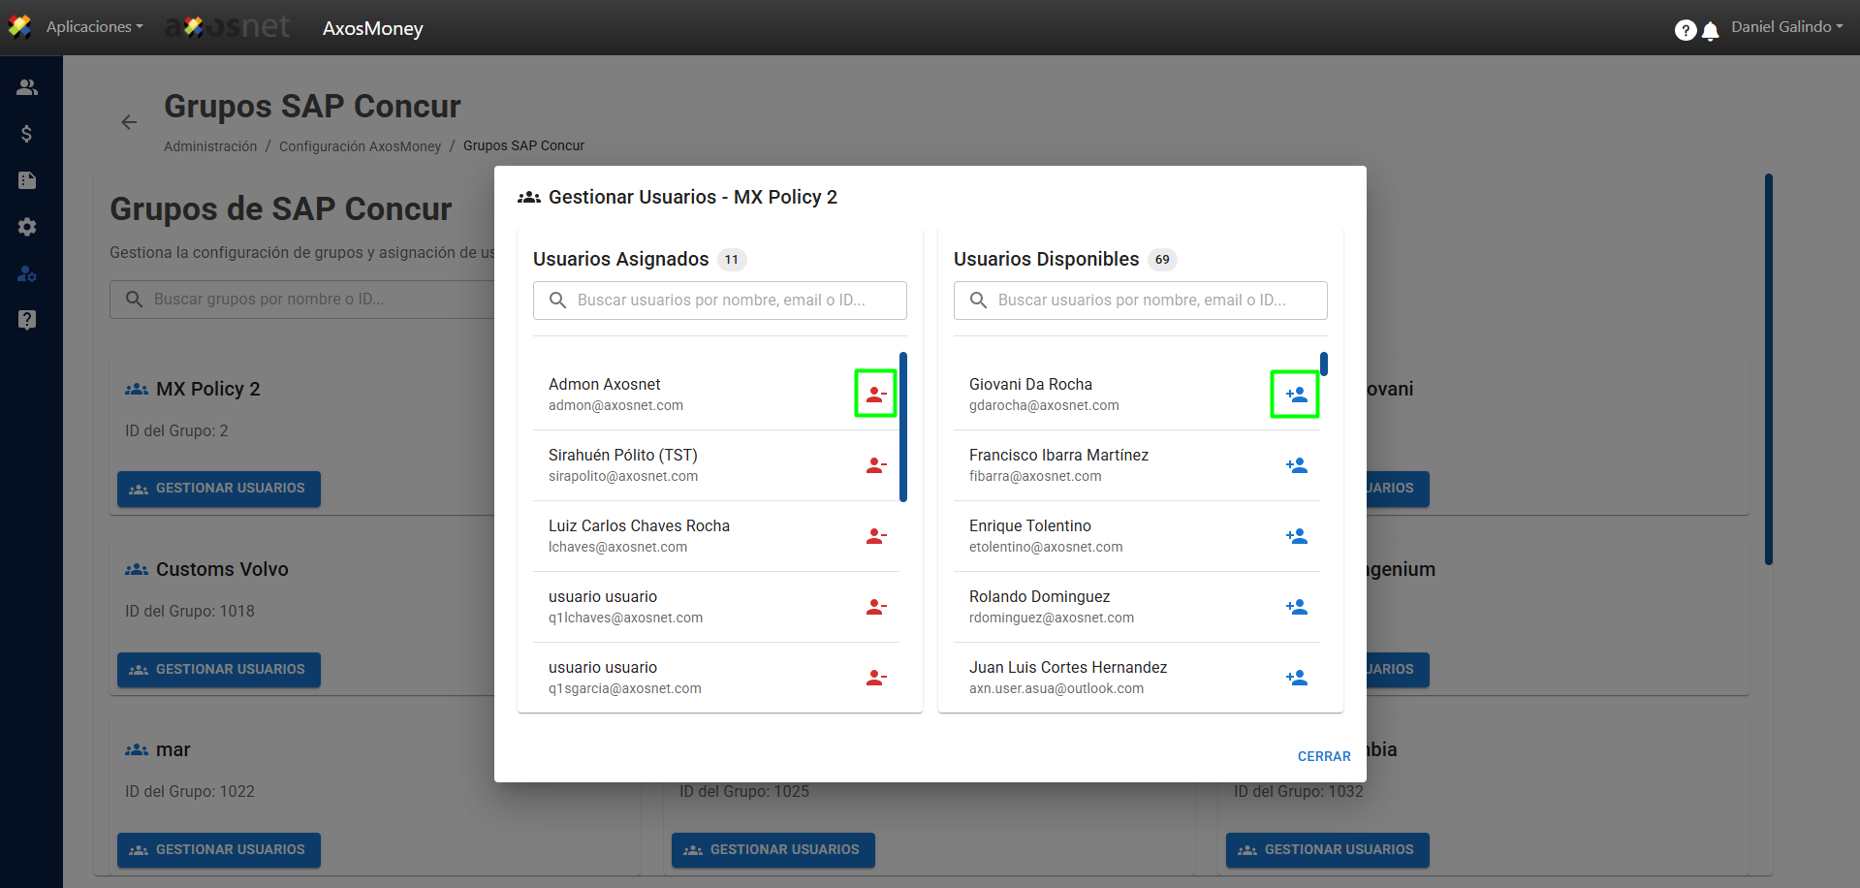1860x888 pixels.
Task: Go to Configuración AxosMoney breadcrumb
Action: point(360,146)
